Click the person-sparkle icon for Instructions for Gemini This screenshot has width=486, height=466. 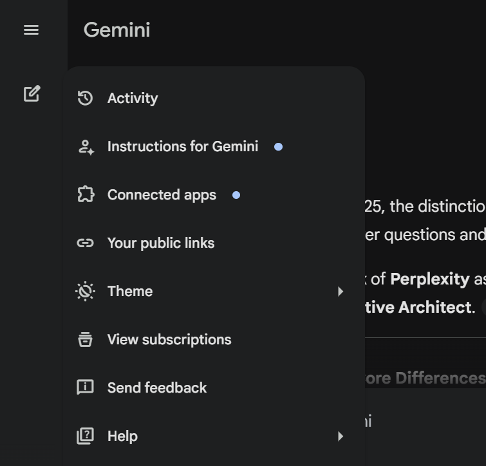pos(86,147)
